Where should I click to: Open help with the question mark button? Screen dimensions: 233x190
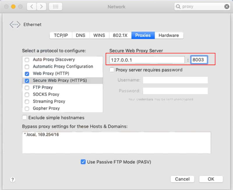pyautogui.click(x=13, y=180)
